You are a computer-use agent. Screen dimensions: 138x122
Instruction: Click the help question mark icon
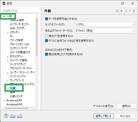[6, 116]
